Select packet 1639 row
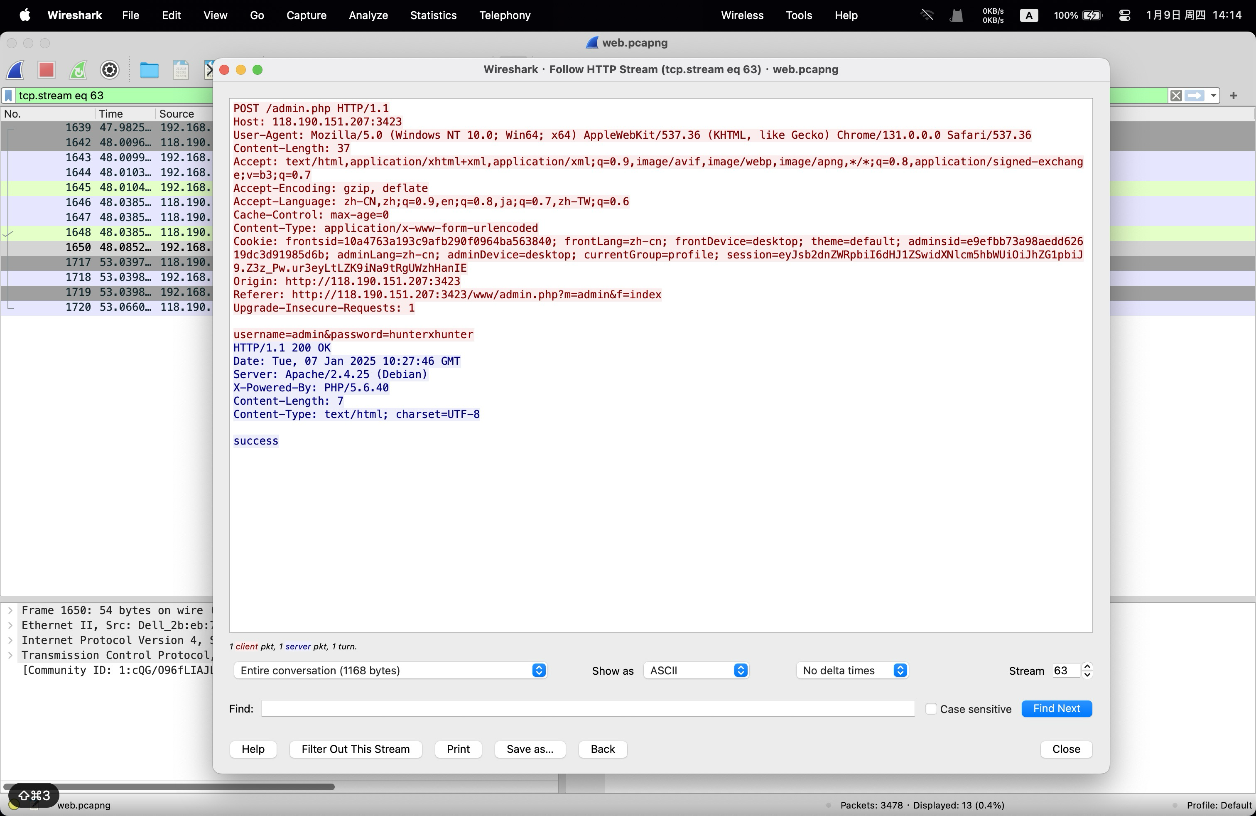This screenshot has width=1256, height=816. [x=106, y=128]
